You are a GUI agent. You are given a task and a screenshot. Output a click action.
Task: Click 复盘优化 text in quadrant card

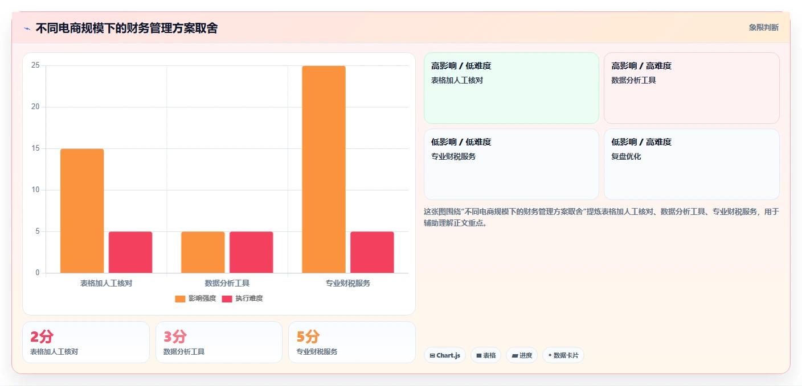626,156
